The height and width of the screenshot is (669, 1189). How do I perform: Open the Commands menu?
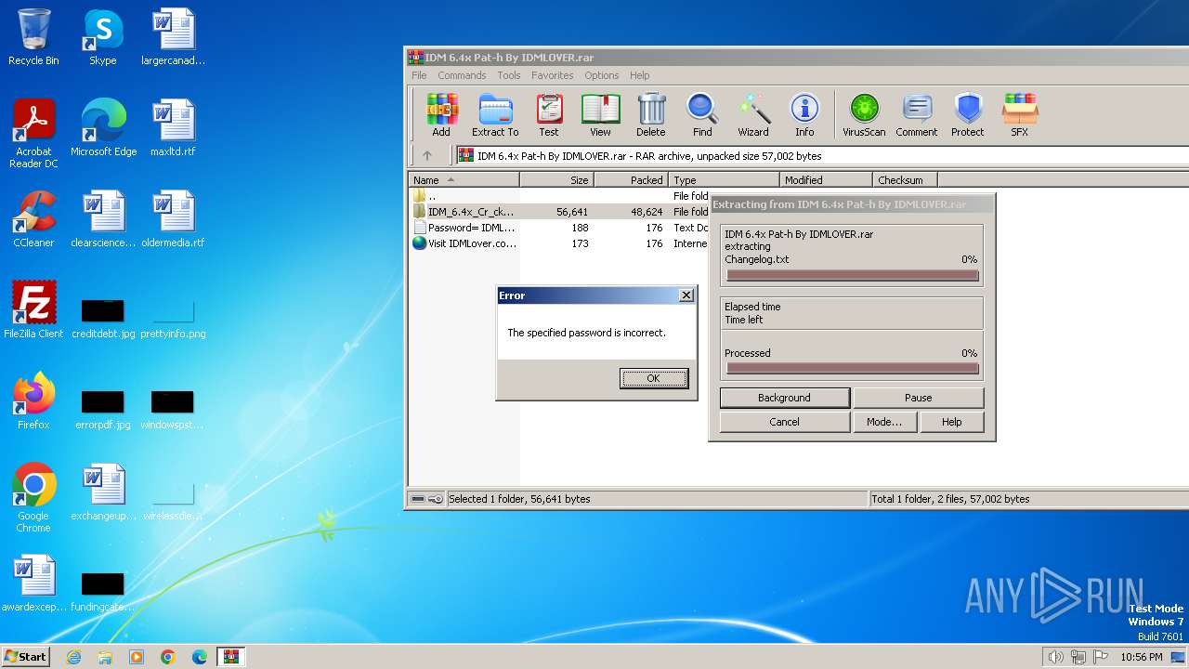tap(462, 75)
